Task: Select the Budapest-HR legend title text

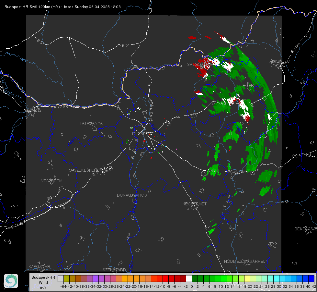Action: point(43,277)
